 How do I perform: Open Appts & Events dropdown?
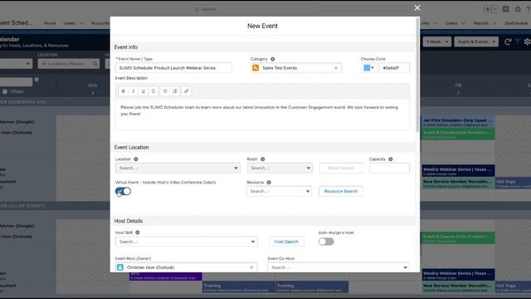pyautogui.click(x=476, y=42)
